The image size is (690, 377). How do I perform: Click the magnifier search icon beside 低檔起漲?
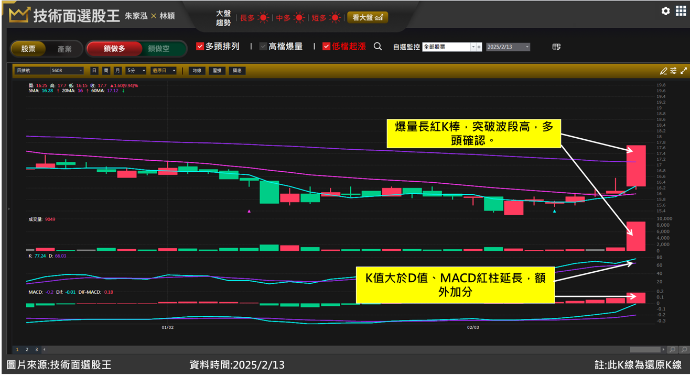[x=378, y=47]
